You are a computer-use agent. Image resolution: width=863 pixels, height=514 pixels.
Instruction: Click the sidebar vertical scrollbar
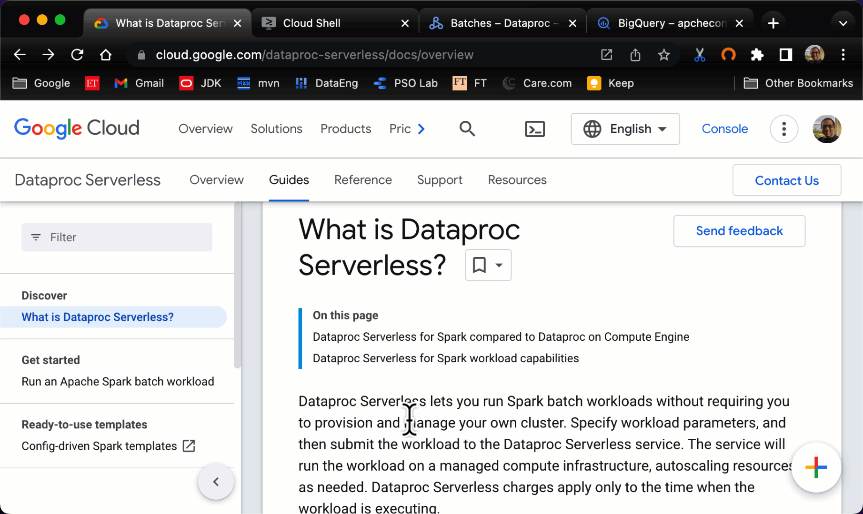pos(237,286)
